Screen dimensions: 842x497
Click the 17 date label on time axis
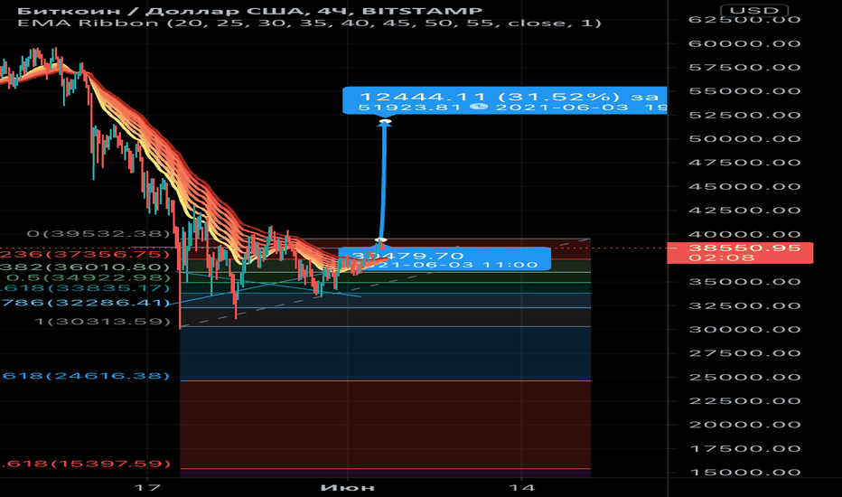point(147,487)
